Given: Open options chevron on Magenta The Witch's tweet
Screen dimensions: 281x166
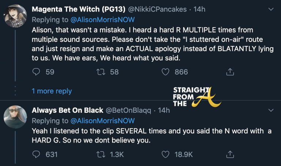Looking at the screenshot, I should click(x=271, y=9).
